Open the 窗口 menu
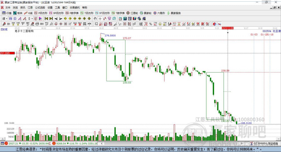 coord(65,7)
